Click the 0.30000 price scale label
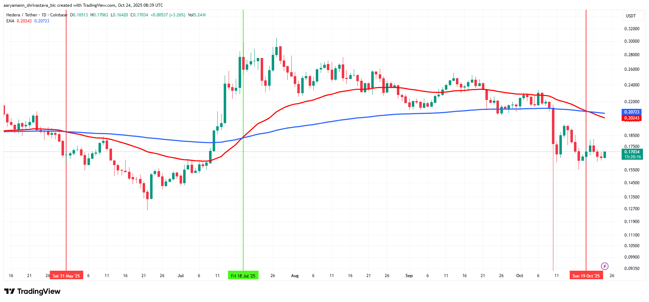This screenshot has height=302, width=649. coord(632,41)
